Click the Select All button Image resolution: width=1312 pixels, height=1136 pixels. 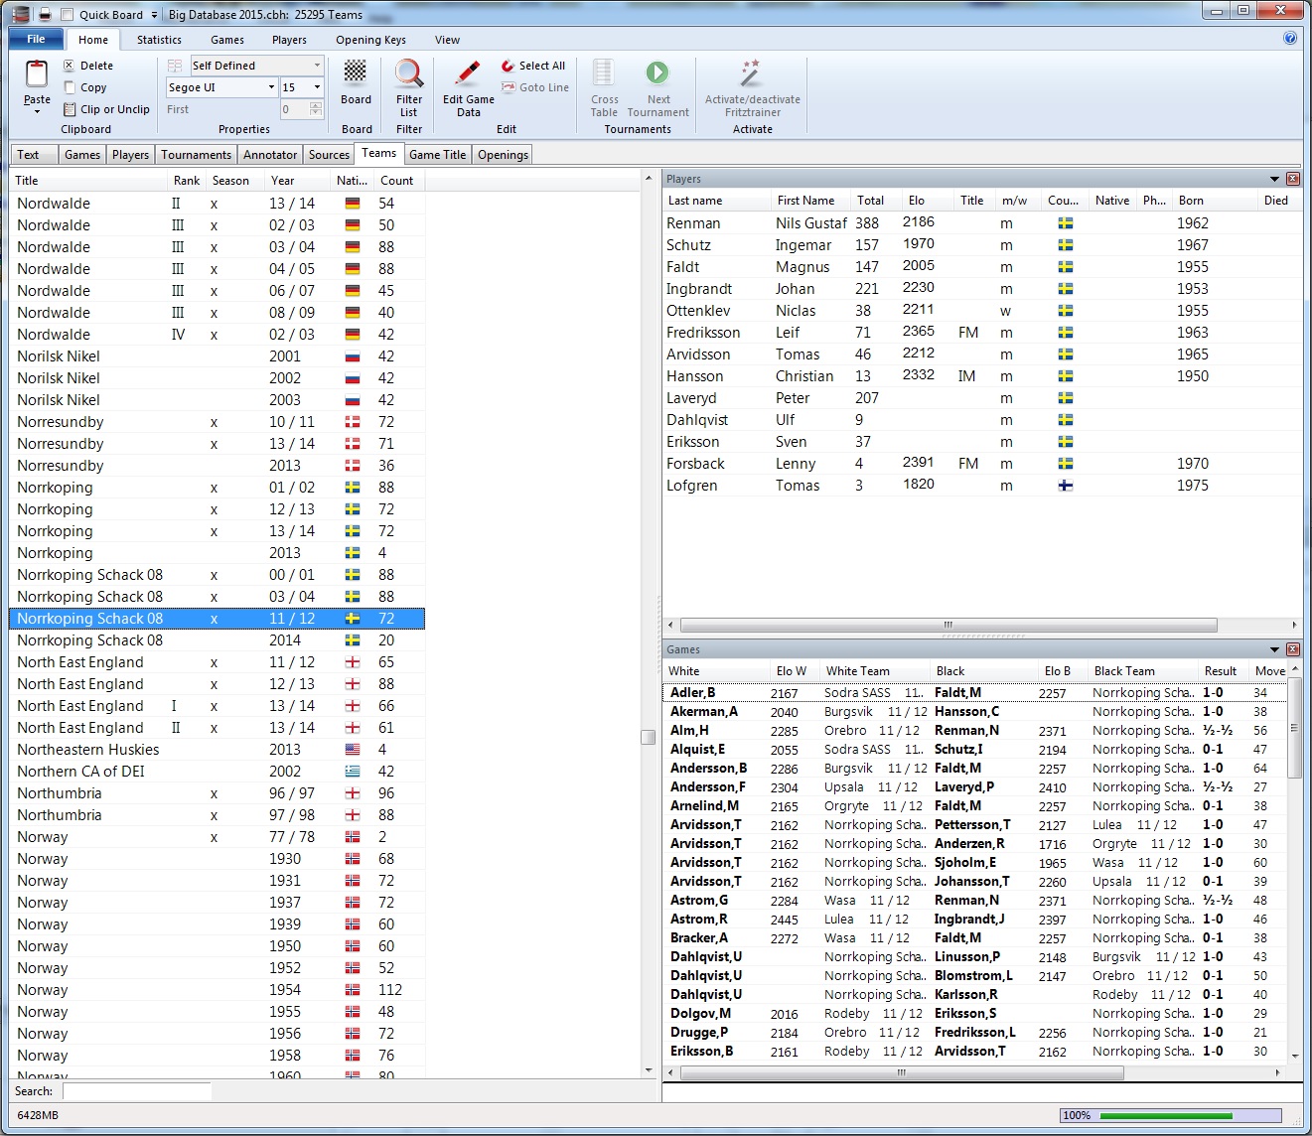(x=532, y=65)
